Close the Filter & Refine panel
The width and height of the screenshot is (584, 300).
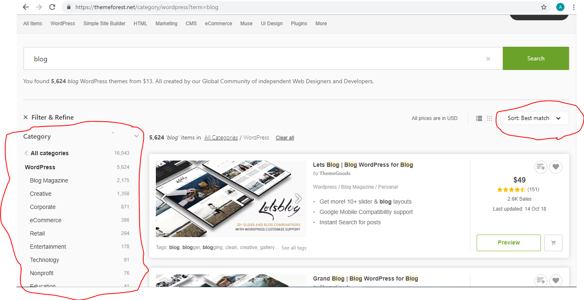tap(26, 118)
